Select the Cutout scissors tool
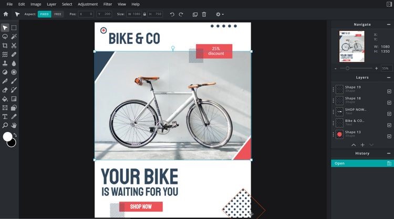The width and height of the screenshot is (394, 219). [14, 46]
